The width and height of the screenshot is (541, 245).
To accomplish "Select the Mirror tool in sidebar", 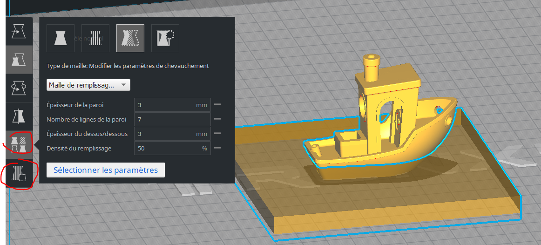I will (19, 116).
